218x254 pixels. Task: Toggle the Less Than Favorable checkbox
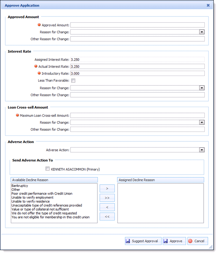73,80
